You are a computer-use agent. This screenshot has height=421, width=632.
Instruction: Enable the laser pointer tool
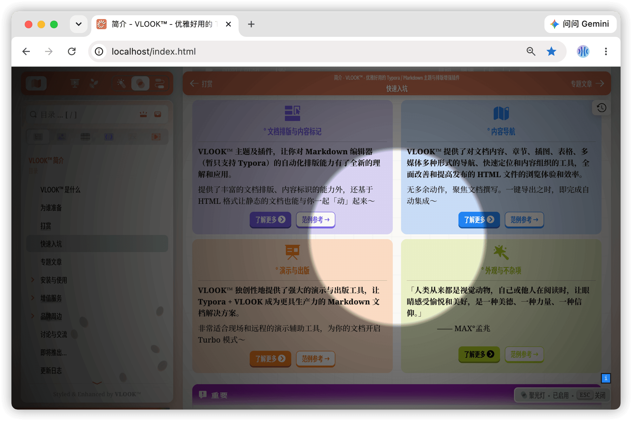point(122,84)
